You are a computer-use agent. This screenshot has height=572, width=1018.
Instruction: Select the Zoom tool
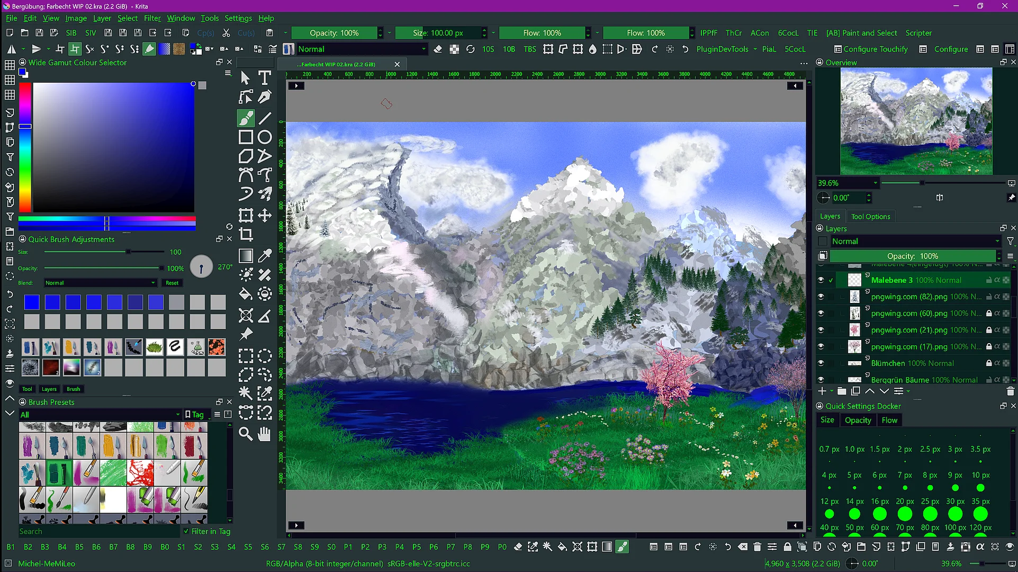(x=246, y=434)
